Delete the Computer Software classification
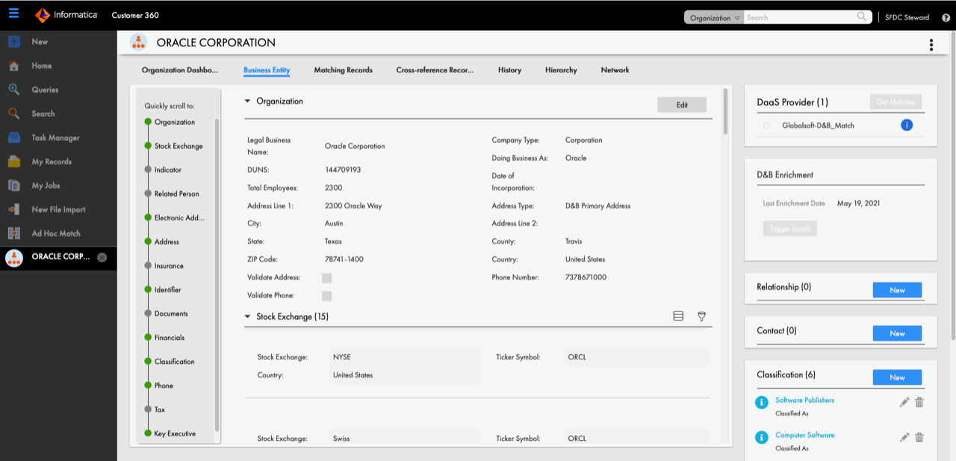Screen dimensions: 956x461 [x=919, y=437]
